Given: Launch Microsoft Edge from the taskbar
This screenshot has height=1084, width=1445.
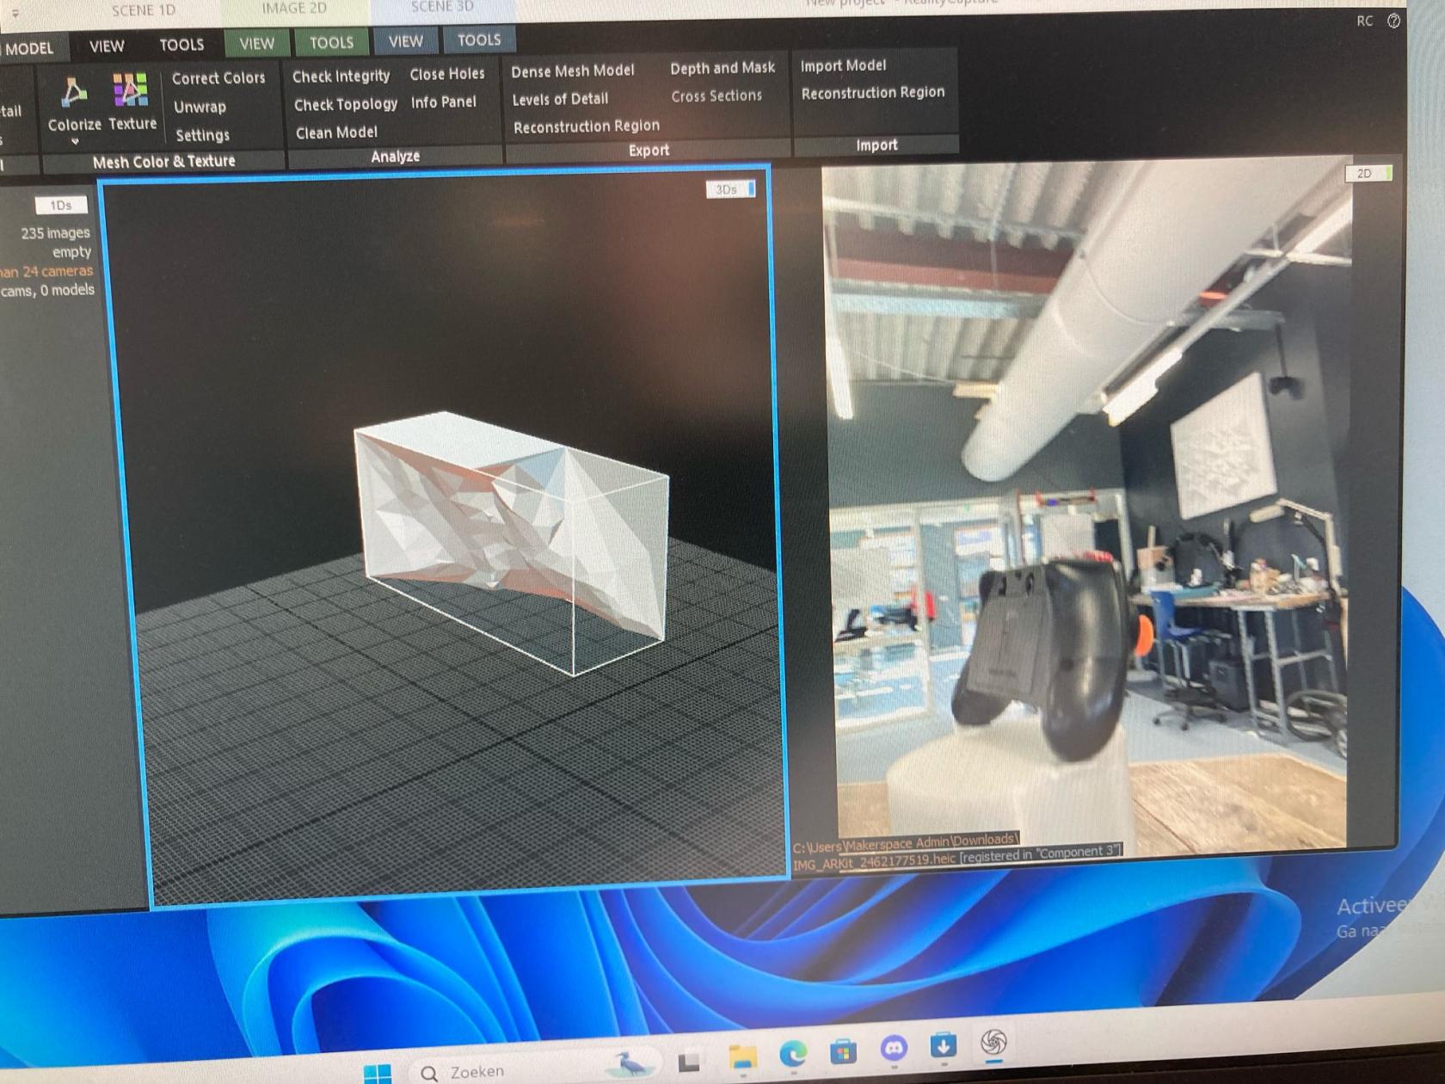Looking at the screenshot, I should (x=792, y=1053).
